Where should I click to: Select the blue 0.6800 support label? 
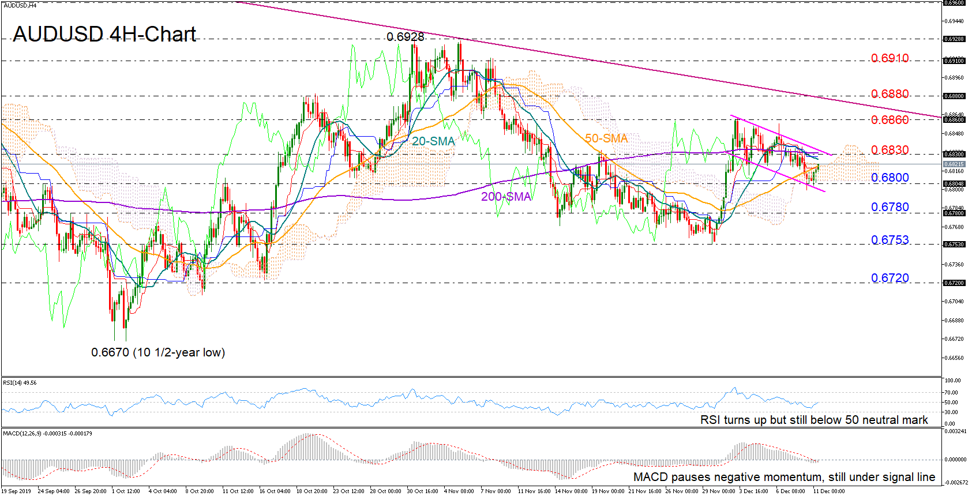click(890, 178)
